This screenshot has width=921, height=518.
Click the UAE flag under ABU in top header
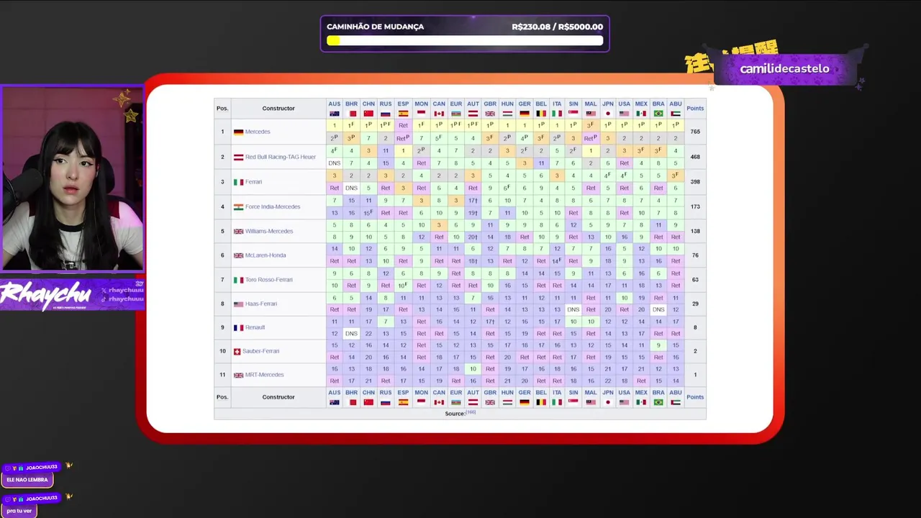point(676,114)
